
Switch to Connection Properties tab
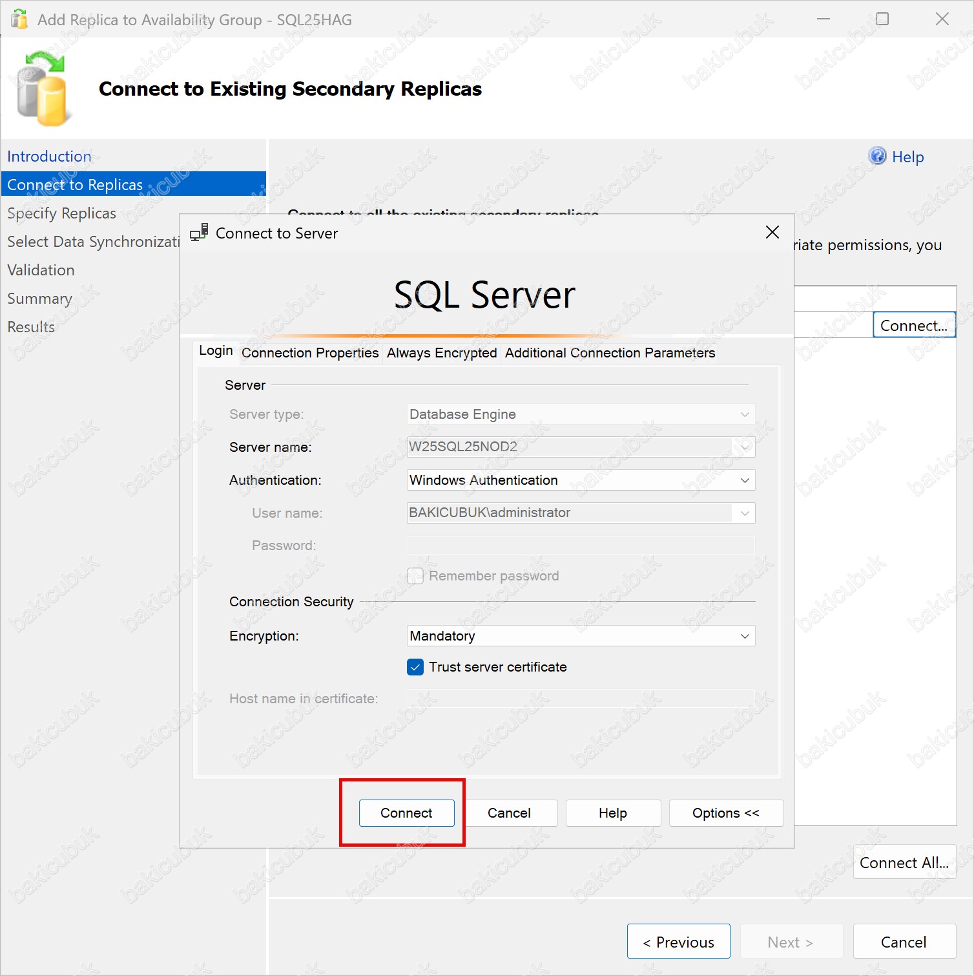[310, 353]
